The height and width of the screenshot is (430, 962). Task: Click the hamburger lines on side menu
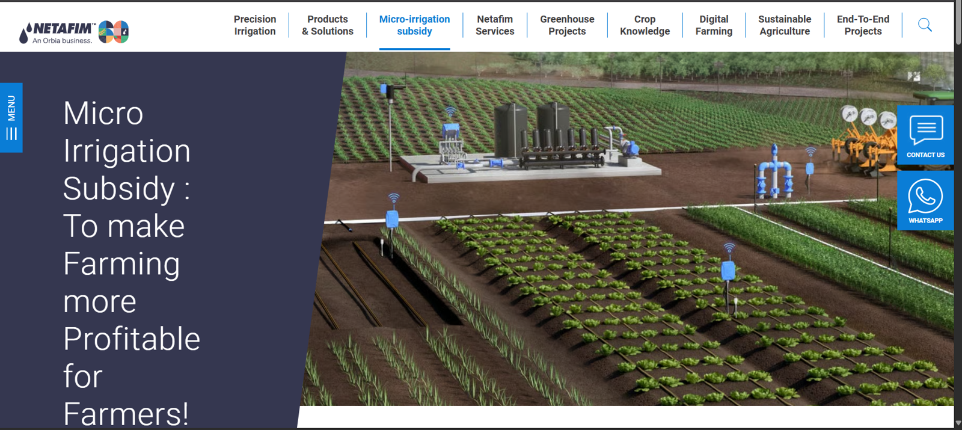tap(11, 134)
